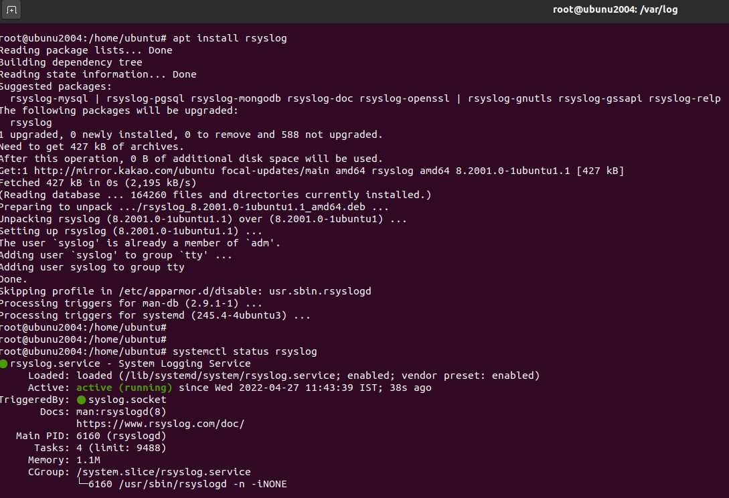729x498 pixels.
Task: Click 'Need to get 427 kB of archives.'
Action: 92,147
